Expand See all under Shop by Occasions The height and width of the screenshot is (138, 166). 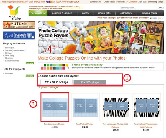(x=30, y=63)
